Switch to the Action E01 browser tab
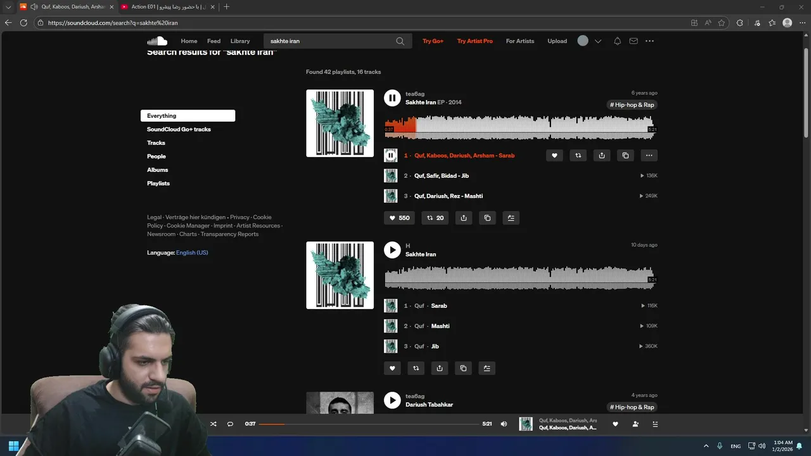811x456 pixels. pyautogui.click(x=167, y=7)
